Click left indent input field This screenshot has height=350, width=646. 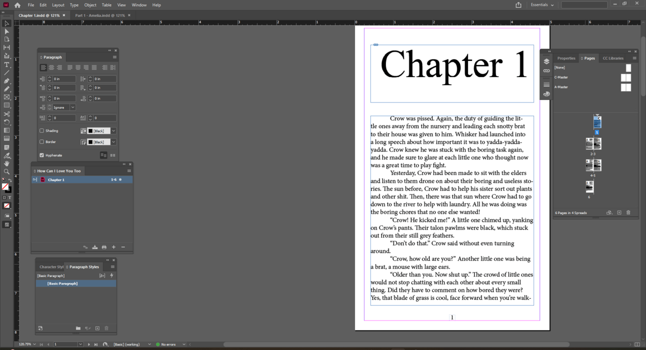[x=64, y=79]
